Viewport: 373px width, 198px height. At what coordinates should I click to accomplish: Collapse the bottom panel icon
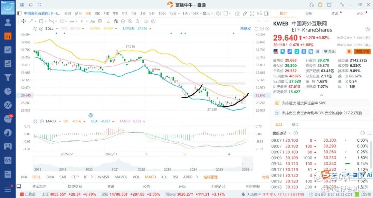point(19,186)
